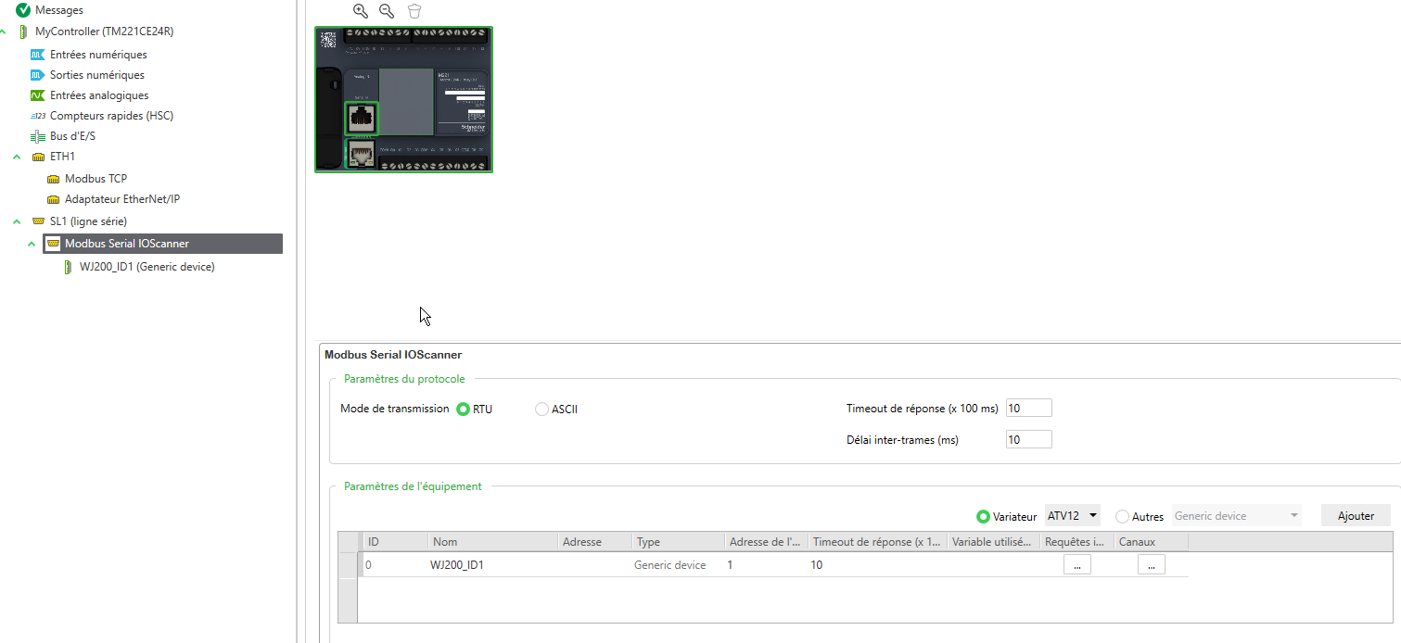1401x643 pixels.
Task: Select ASCII transmission mode
Action: [x=542, y=410]
